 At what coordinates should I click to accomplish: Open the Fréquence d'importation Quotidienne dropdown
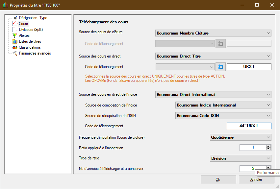point(241,137)
